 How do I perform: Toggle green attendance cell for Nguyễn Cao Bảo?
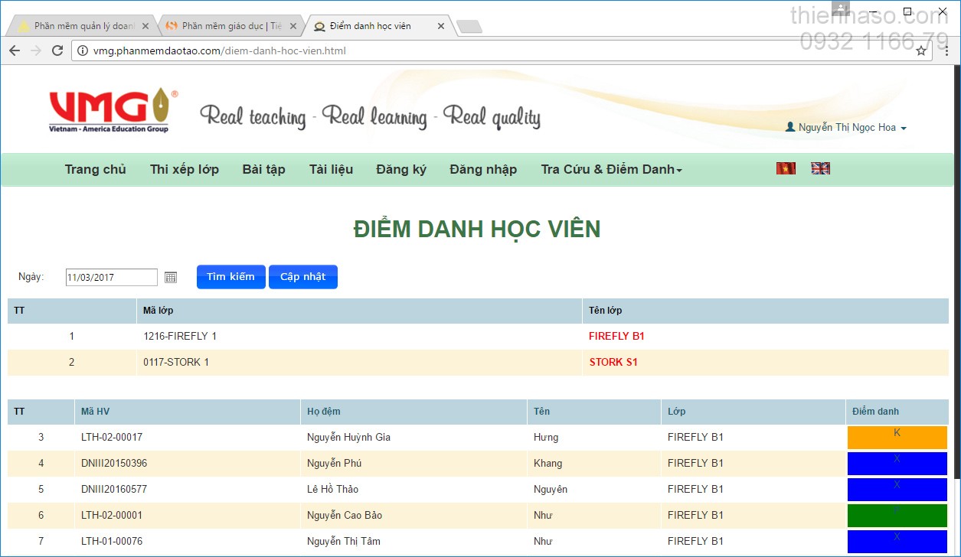click(897, 516)
